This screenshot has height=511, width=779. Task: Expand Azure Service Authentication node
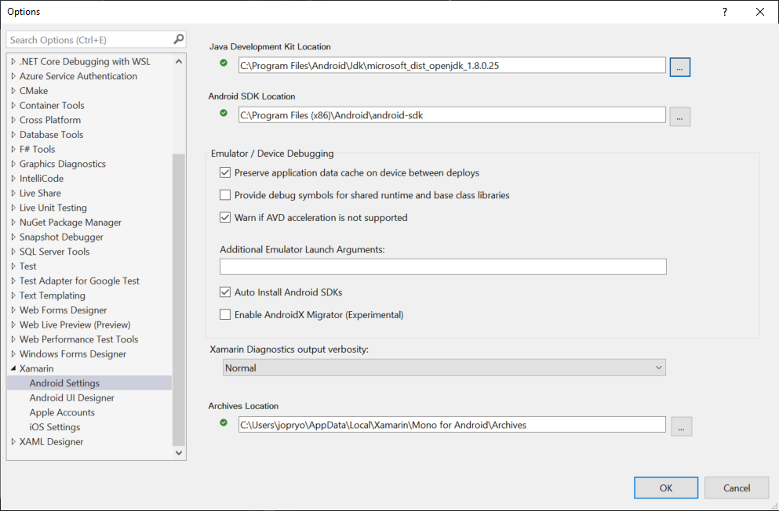click(x=13, y=76)
